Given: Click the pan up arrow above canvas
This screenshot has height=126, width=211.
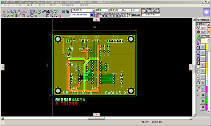Looking at the screenshot, I should click(x=96, y=20).
